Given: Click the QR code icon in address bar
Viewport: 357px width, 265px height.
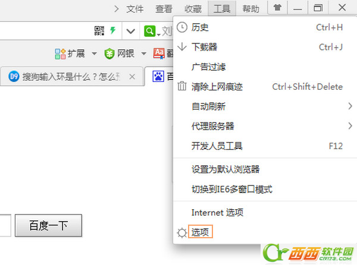Looking at the screenshot, I should (99, 31).
